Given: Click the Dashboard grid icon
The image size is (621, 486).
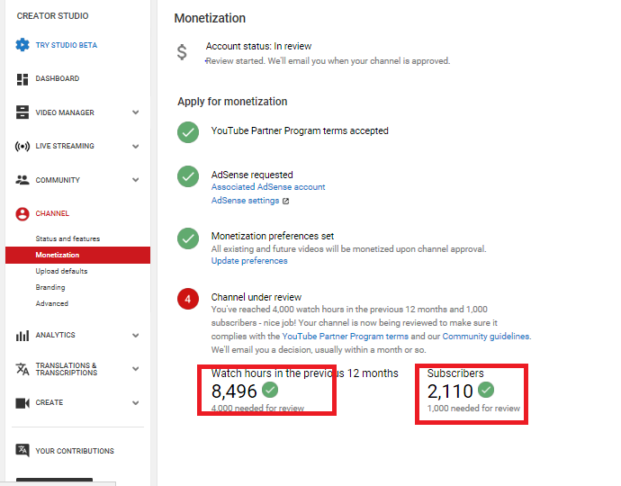Looking at the screenshot, I should coord(22,79).
